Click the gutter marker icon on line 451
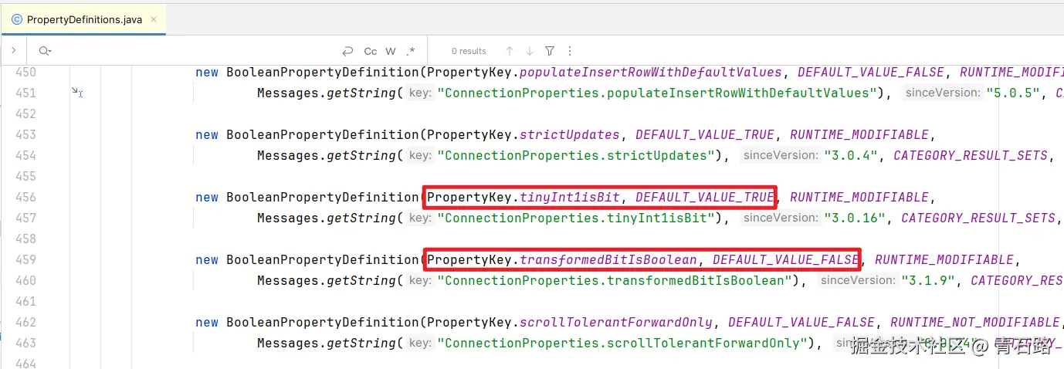Image resolution: width=1064 pixels, height=369 pixels. pos(77,92)
